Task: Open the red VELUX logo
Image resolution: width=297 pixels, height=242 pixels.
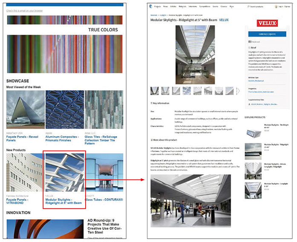Action: click(x=267, y=23)
